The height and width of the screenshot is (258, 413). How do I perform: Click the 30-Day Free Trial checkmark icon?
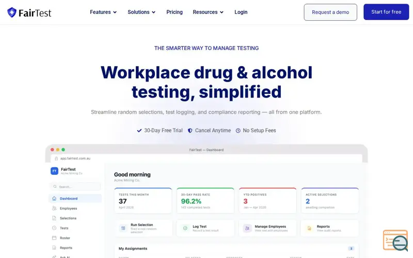pyautogui.click(x=139, y=131)
